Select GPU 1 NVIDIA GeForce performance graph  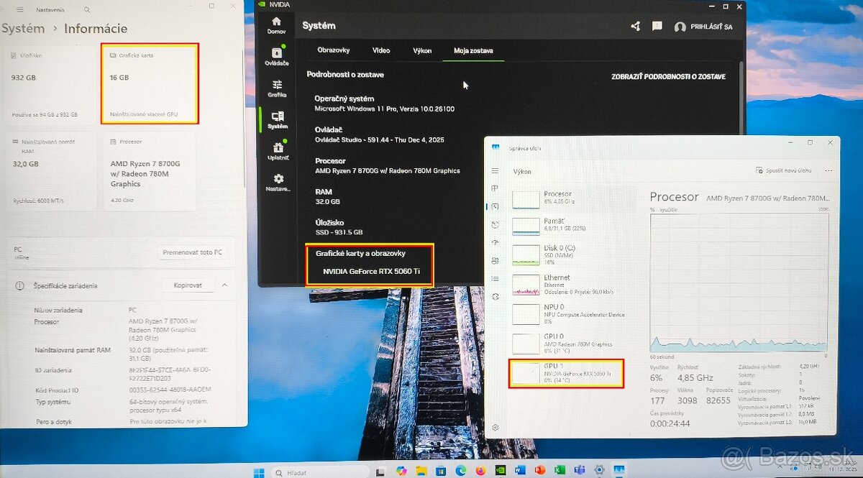566,374
